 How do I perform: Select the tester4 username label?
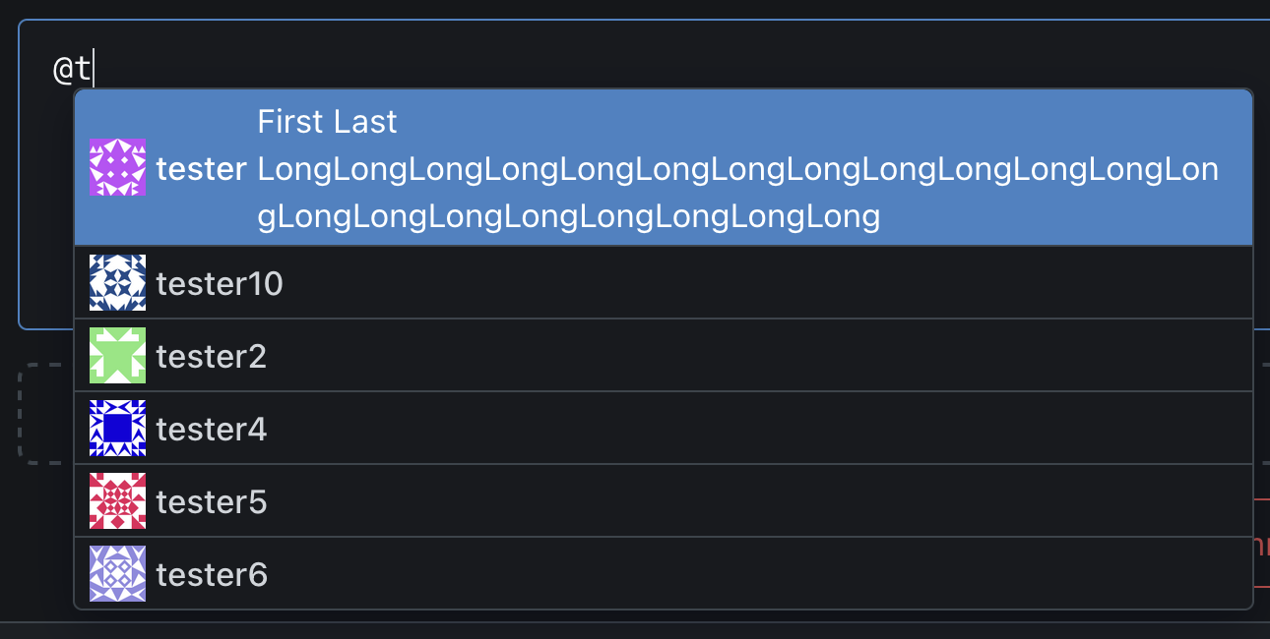point(212,429)
